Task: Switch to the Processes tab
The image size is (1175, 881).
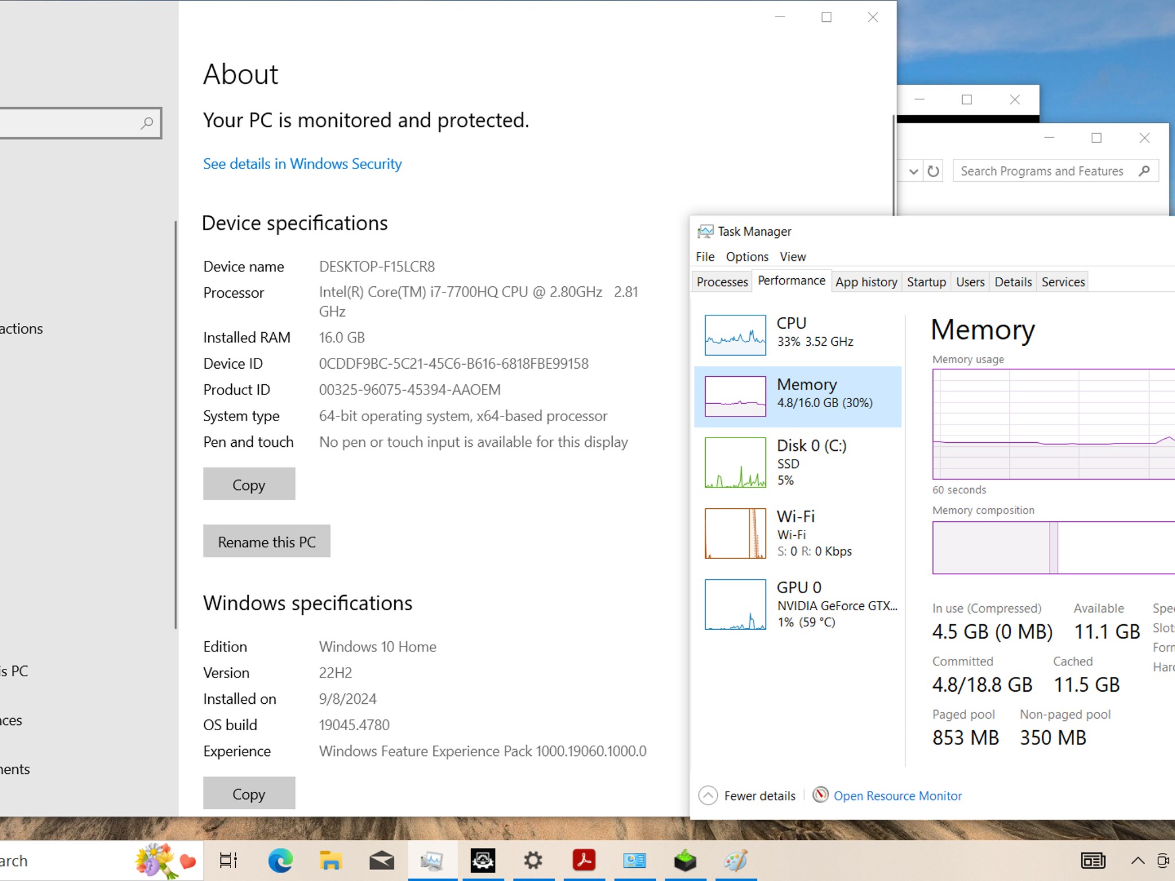Action: 722,282
